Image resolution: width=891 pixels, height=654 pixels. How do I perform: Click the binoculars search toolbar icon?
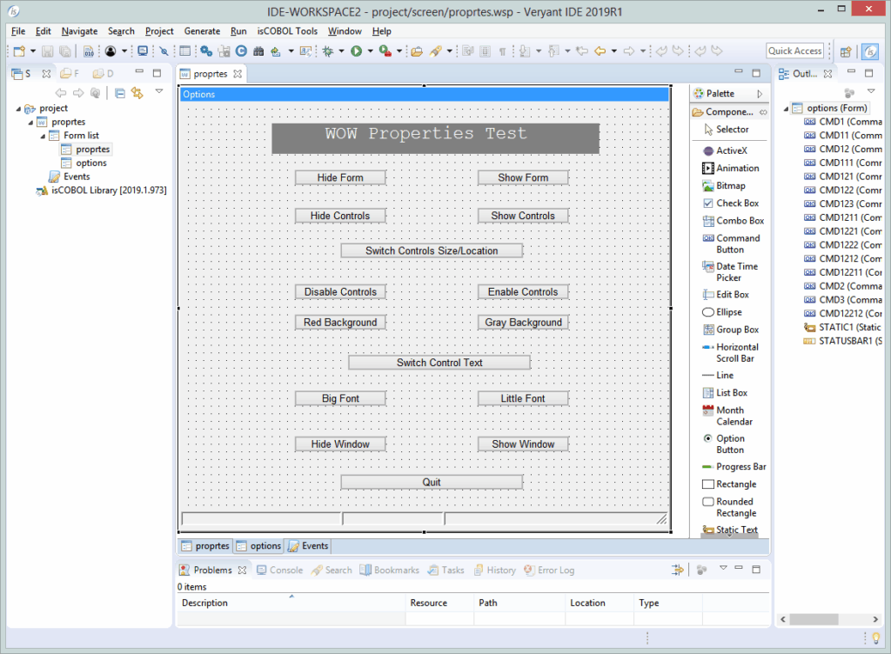click(x=258, y=51)
